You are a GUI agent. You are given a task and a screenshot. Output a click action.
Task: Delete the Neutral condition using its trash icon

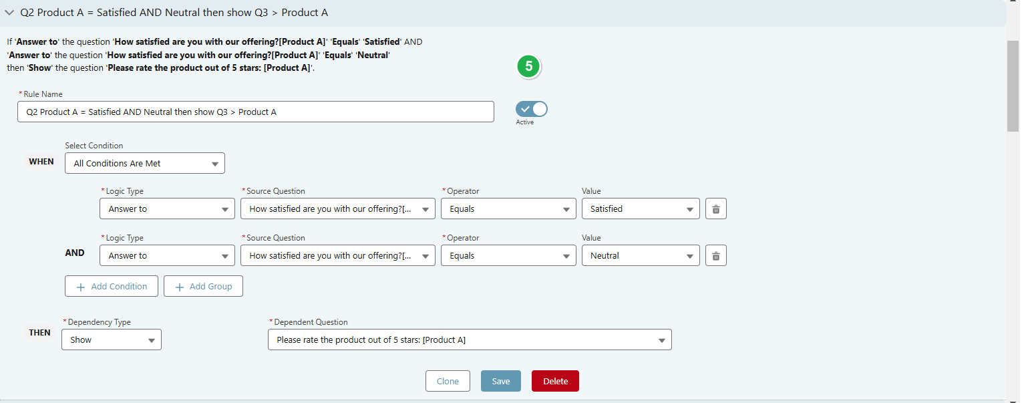(x=715, y=255)
